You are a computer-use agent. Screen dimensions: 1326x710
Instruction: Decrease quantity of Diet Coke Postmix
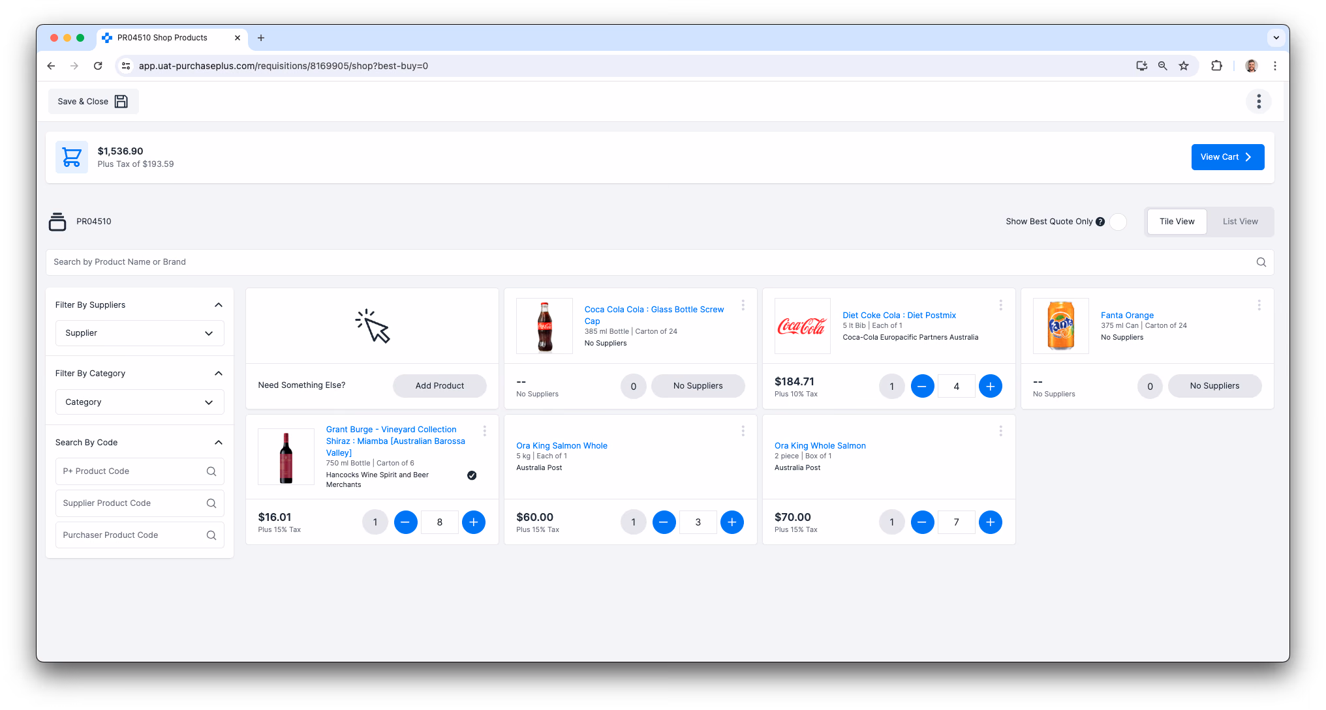coord(922,386)
